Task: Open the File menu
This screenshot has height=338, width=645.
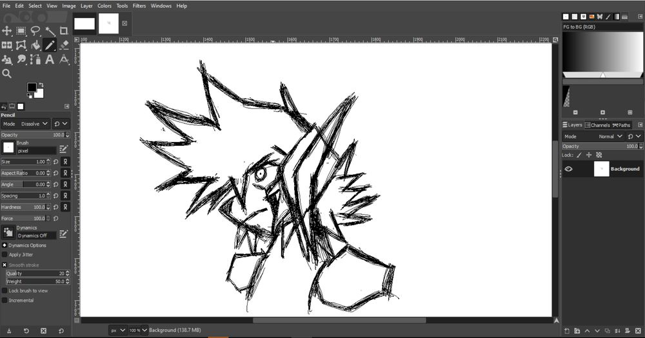Action: 6,6
